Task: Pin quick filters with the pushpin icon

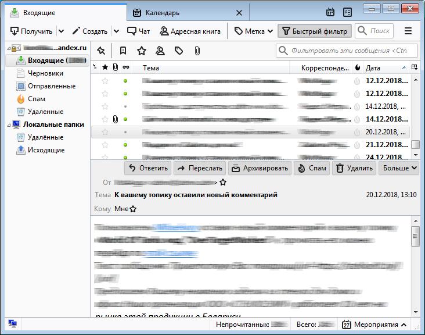Action: pos(102,51)
